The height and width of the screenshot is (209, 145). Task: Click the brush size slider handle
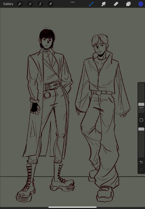(141, 104)
